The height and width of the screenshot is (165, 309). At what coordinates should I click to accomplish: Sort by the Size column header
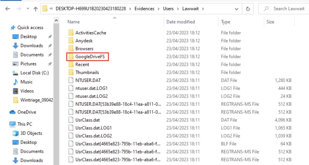point(270,22)
